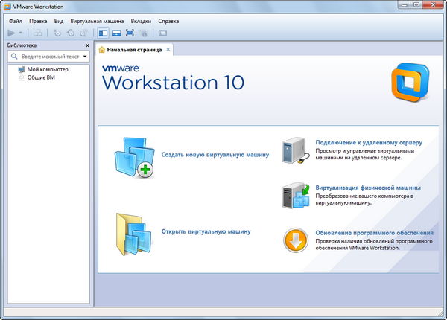
Task: Enter full screen mode via toolbar
Action: click(130, 33)
